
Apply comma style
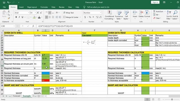pos(93,17)
